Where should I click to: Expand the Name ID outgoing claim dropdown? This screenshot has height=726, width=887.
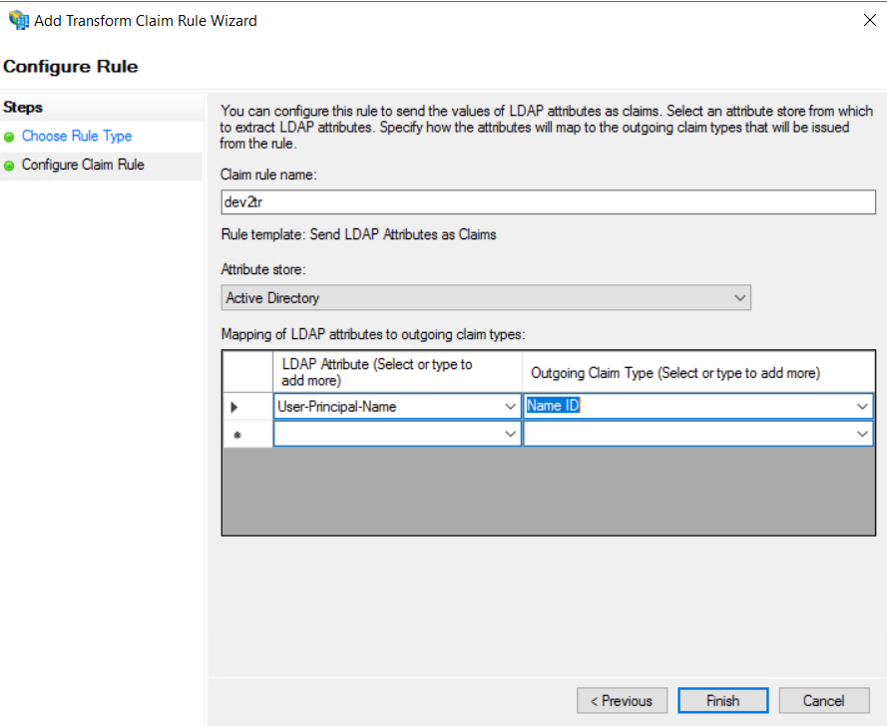point(862,407)
